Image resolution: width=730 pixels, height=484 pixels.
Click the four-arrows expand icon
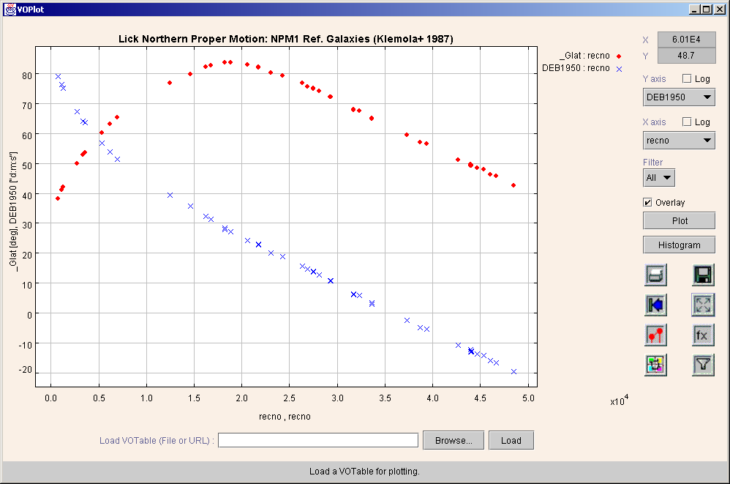point(703,305)
